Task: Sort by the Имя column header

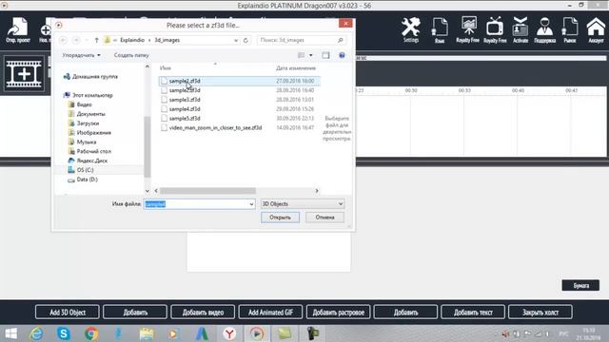Action: click(x=166, y=67)
